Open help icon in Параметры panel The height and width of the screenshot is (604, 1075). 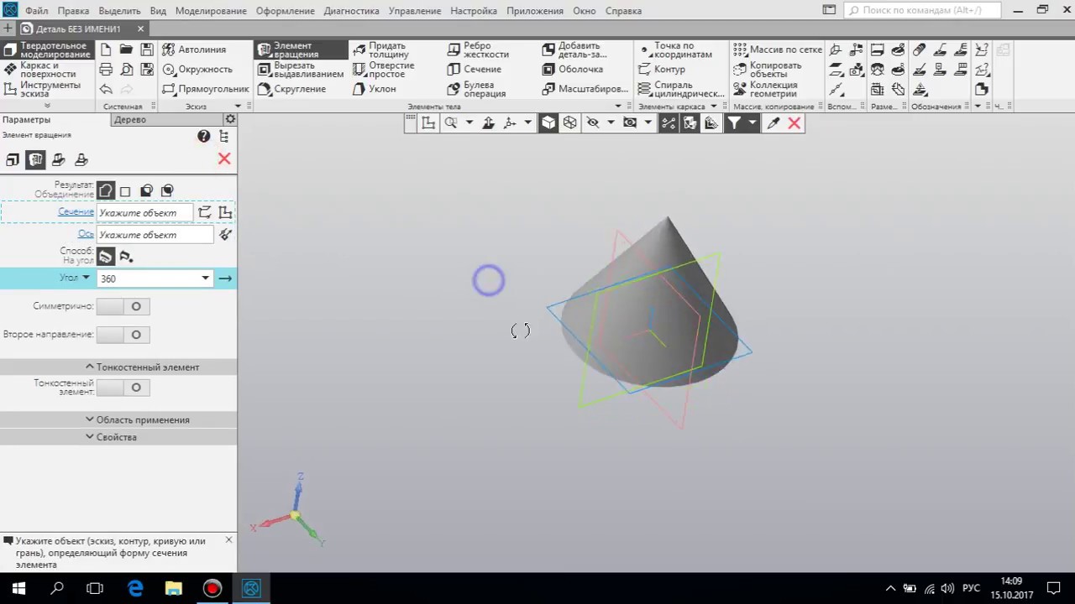[203, 136]
